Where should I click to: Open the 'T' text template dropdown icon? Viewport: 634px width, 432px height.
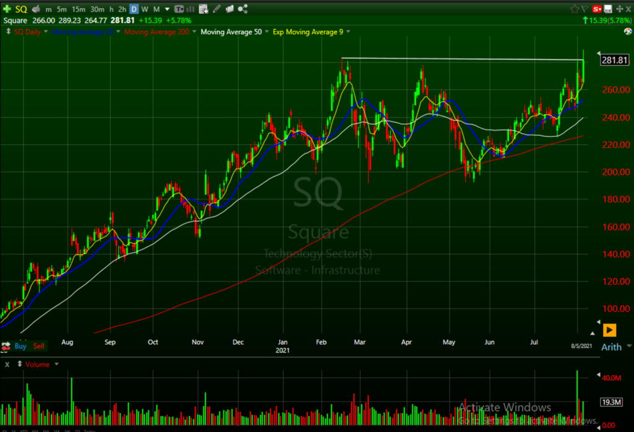[179, 9]
